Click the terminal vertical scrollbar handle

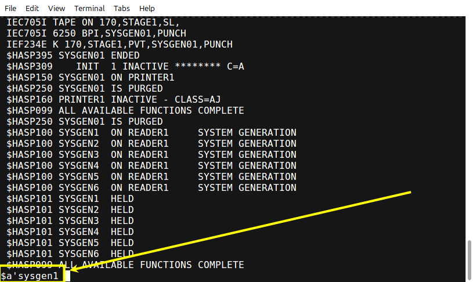(469, 260)
